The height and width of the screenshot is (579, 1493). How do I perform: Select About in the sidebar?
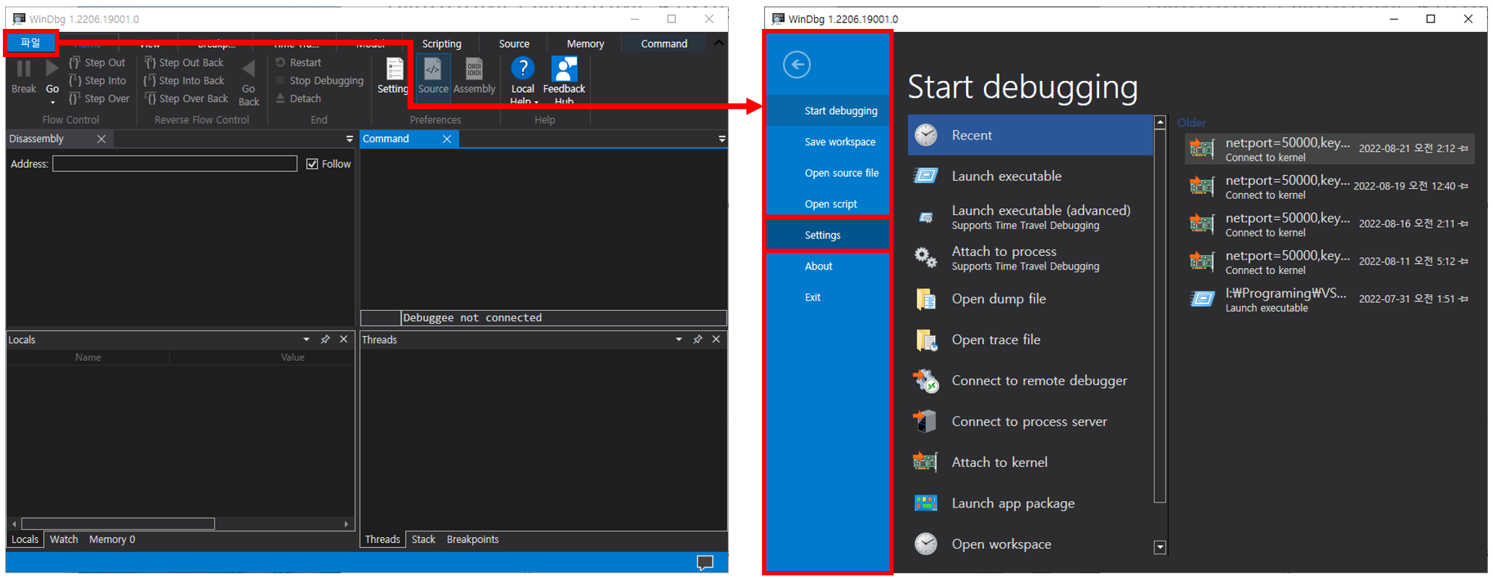pyautogui.click(x=828, y=266)
